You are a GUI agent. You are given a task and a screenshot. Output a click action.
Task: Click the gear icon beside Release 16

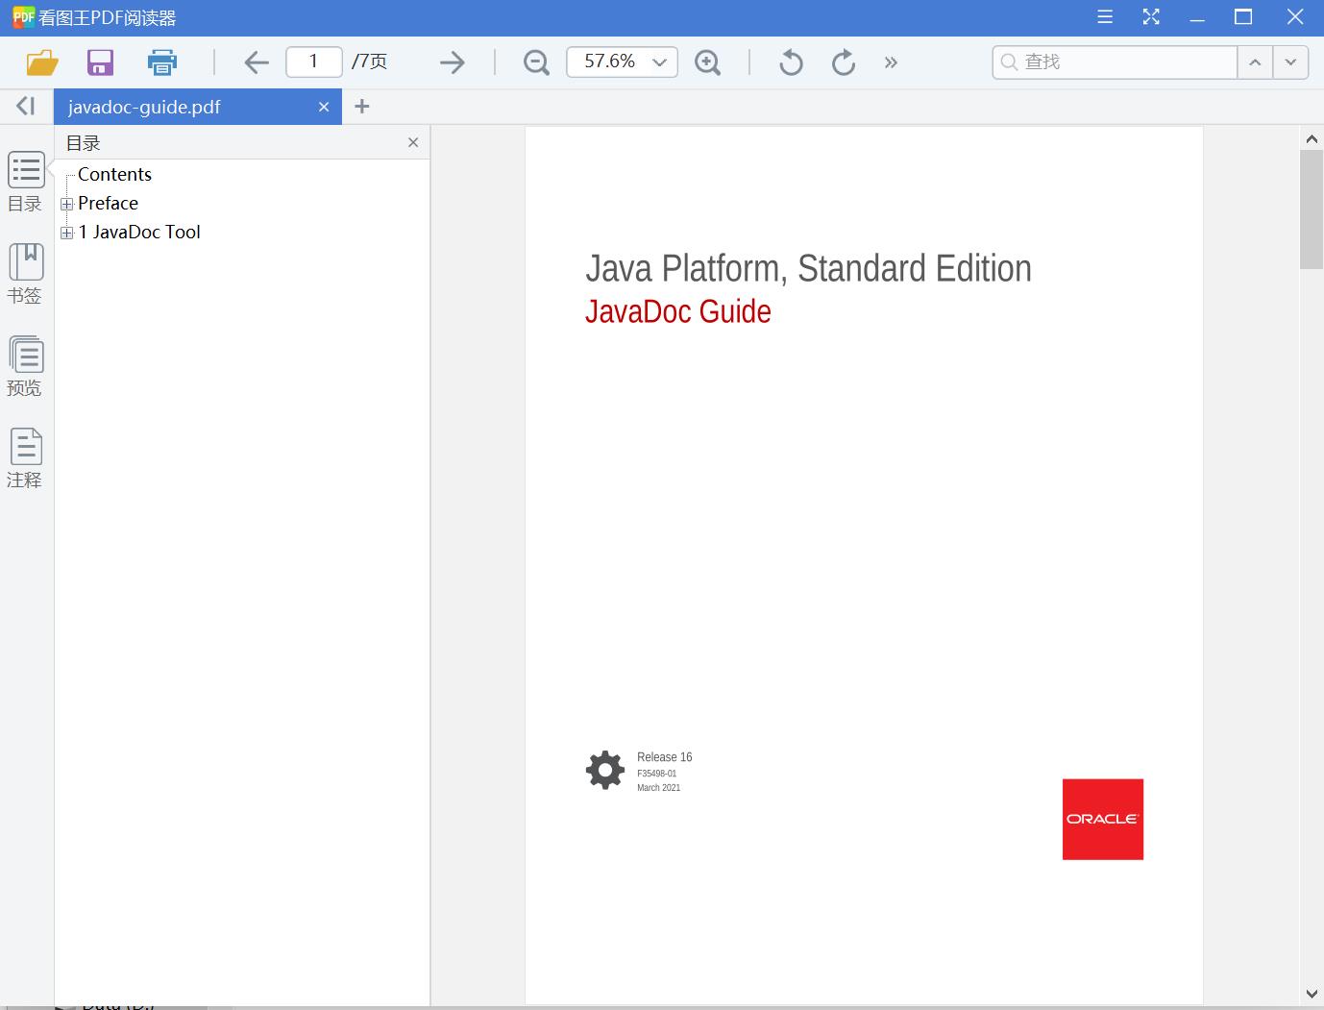(605, 770)
